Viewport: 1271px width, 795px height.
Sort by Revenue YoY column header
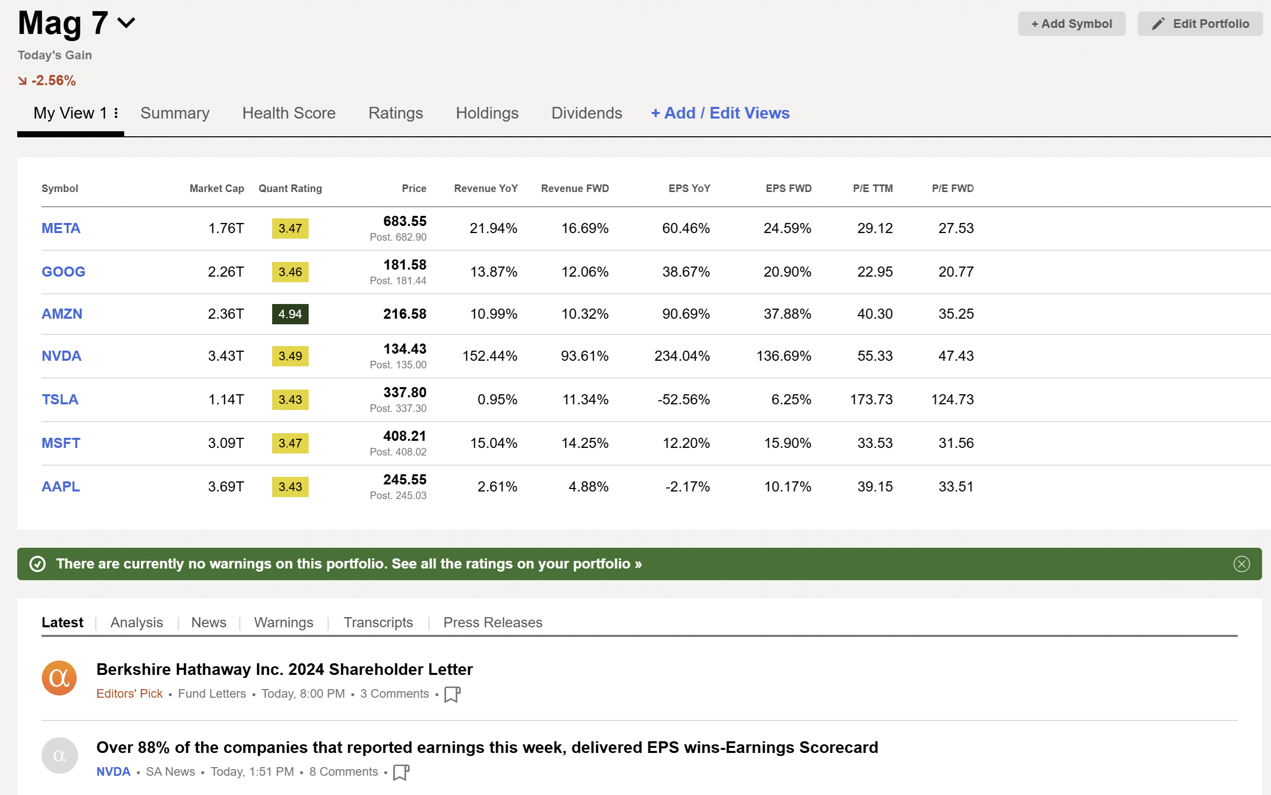coord(486,188)
